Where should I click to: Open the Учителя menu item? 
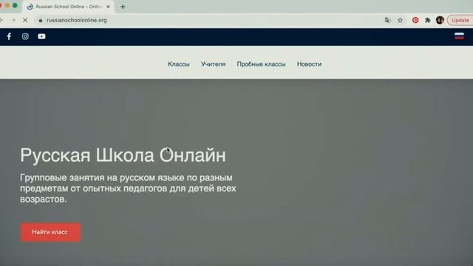pyautogui.click(x=214, y=64)
